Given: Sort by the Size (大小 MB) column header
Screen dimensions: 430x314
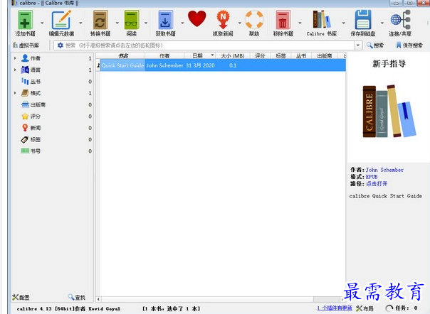Looking at the screenshot, I should click(x=233, y=55).
